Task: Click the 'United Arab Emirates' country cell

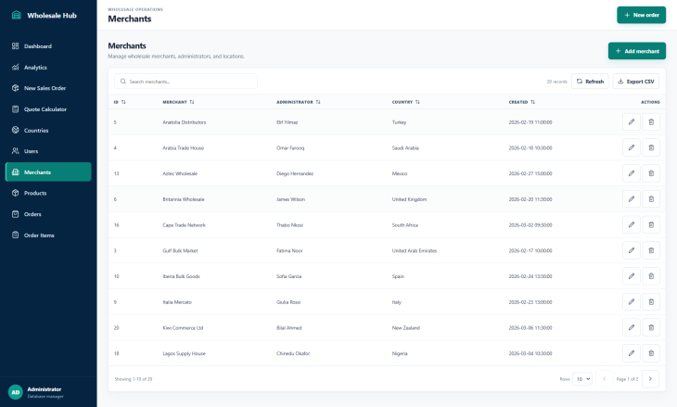Action: tap(414, 250)
